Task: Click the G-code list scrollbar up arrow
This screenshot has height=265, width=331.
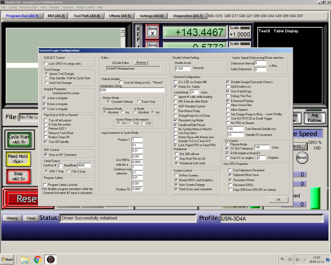Action: [123, 31]
